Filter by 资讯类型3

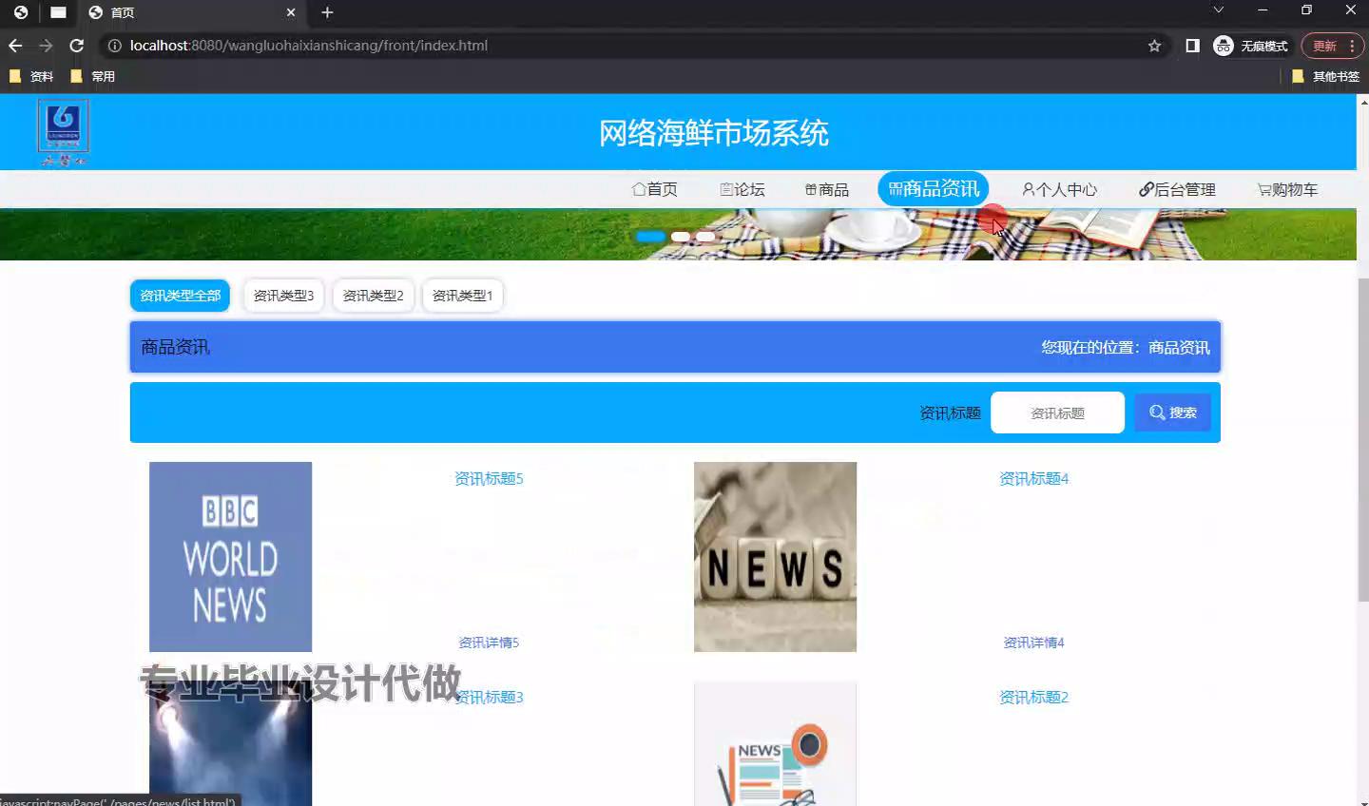pos(283,296)
